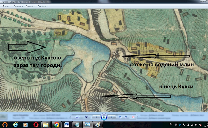This screenshot has height=128, width=208.
Task: Open the zoom slider dropdown arrow
Action: (79, 117)
